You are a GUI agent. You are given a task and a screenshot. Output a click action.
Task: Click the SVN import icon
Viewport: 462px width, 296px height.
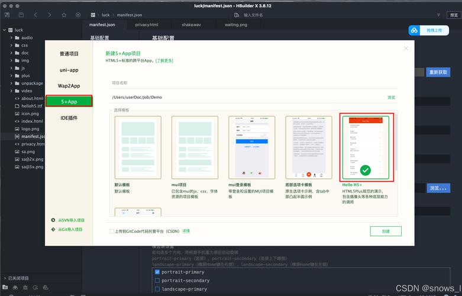[x=53, y=220]
